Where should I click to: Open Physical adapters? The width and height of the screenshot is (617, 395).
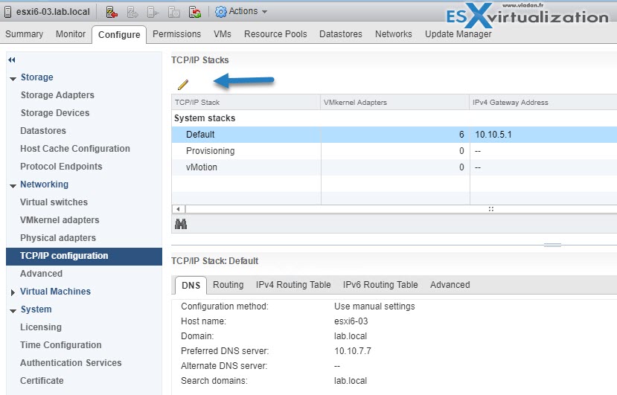(x=58, y=238)
